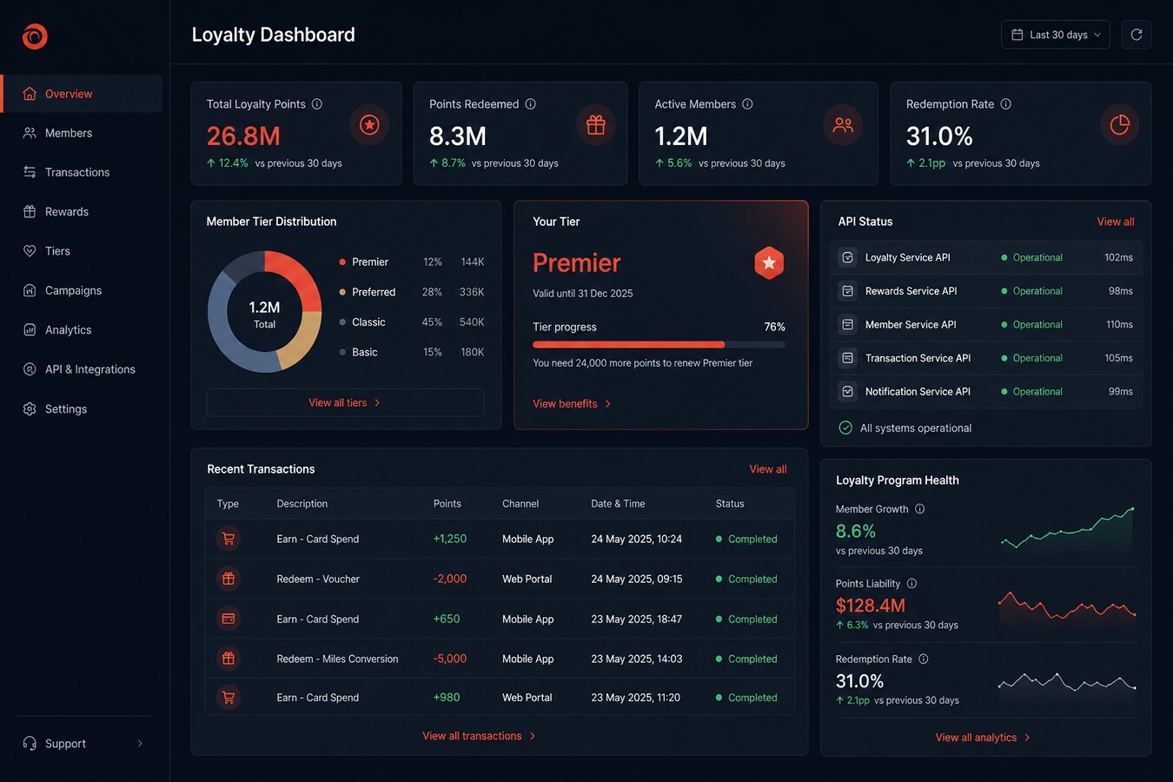Click the Premier tier hexagon star badge
Viewport: 1173px width, 782px height.
click(x=769, y=262)
